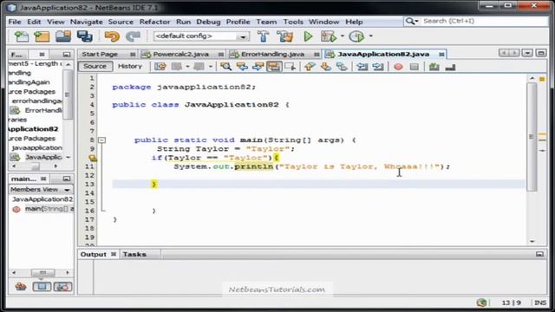Screen dimensions: 555x312
Task: Click the Shift Line Right icon
Action: coord(378,67)
